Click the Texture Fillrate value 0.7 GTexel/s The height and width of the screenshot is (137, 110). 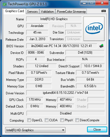(90, 73)
